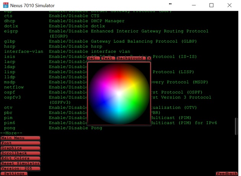241x176 pixels.
Task: Click the double-arrow icon in title bar
Action: 170,4
